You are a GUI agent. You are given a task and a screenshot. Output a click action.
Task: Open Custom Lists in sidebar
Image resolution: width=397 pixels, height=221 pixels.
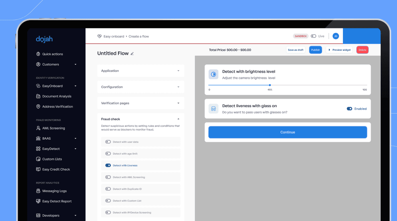(x=52, y=159)
